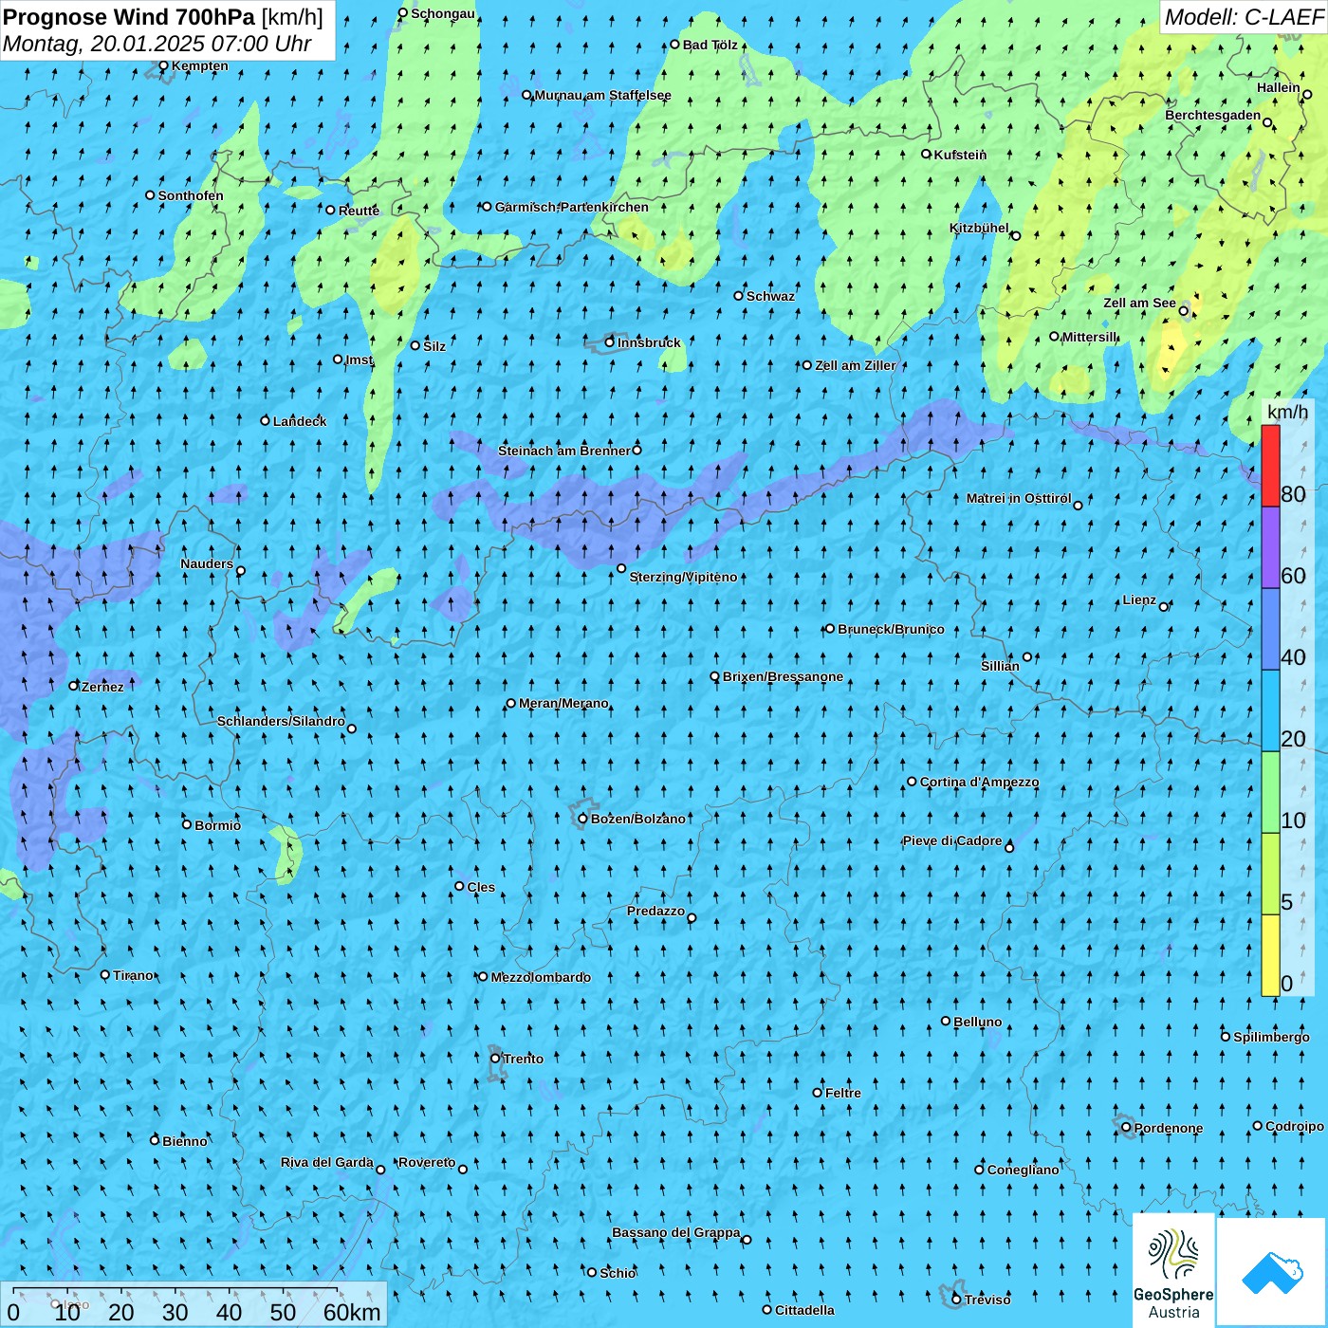Click the Reutte city label
The height and width of the screenshot is (1328, 1328).
coord(359,211)
